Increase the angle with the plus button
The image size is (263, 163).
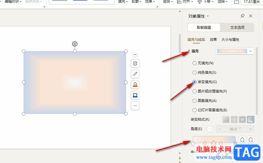(250, 129)
